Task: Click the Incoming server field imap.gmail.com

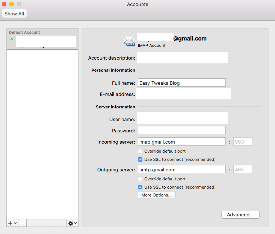Action: pos(182,141)
